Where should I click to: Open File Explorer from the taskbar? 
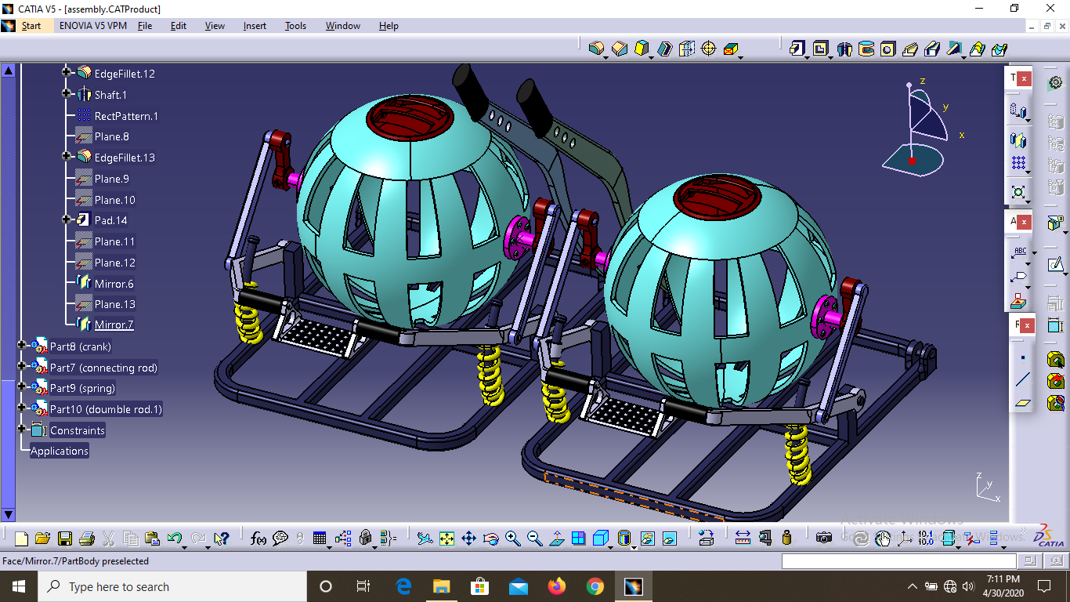click(x=442, y=586)
